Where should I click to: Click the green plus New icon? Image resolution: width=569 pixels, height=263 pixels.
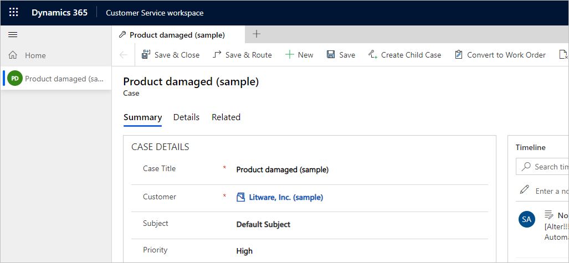[289, 55]
